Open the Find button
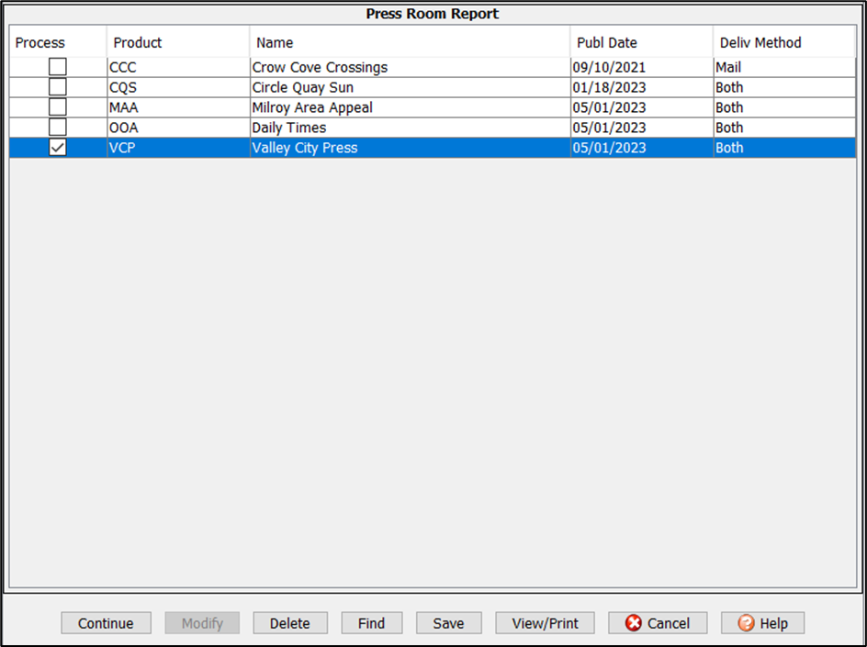867x647 pixels. [x=371, y=623]
